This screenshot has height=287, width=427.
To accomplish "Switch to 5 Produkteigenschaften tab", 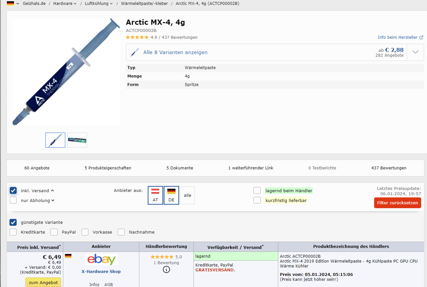I will 108,168.
